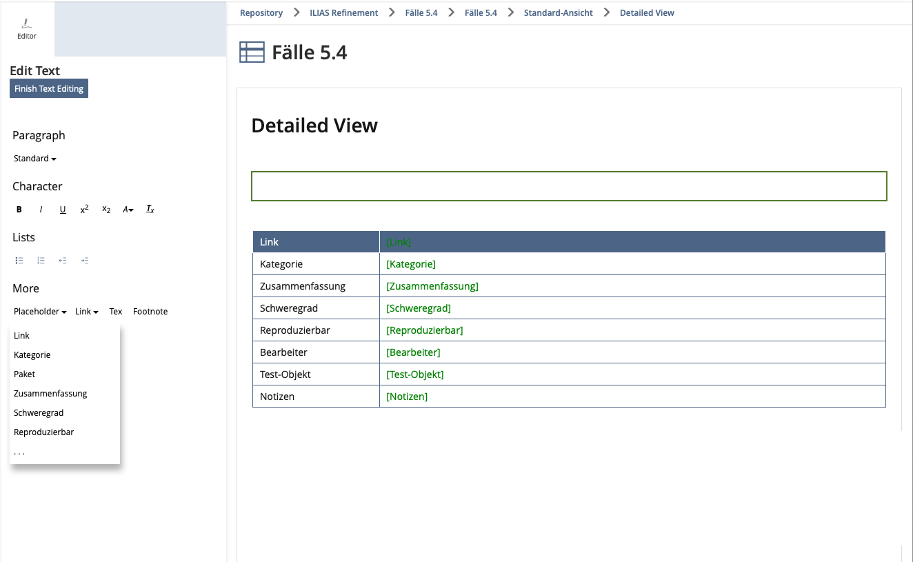913x562 pixels.
Task: Apply superscript formatting
Action: [x=84, y=210]
